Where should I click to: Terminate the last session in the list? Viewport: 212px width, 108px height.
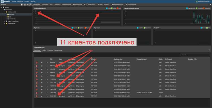[x=36, y=96]
